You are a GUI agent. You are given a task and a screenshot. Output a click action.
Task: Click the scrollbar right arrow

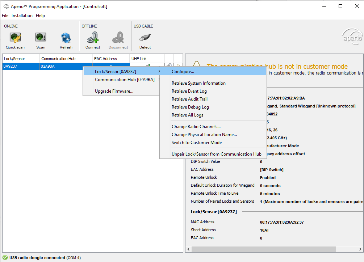pos(360,249)
